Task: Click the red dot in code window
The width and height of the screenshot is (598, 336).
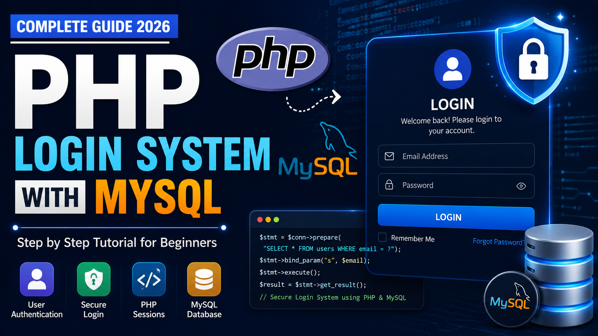Action: [260, 220]
